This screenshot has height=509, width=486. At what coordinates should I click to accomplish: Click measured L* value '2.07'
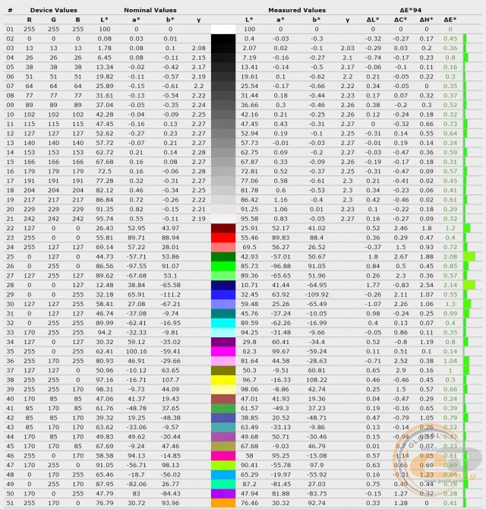pyautogui.click(x=249, y=48)
